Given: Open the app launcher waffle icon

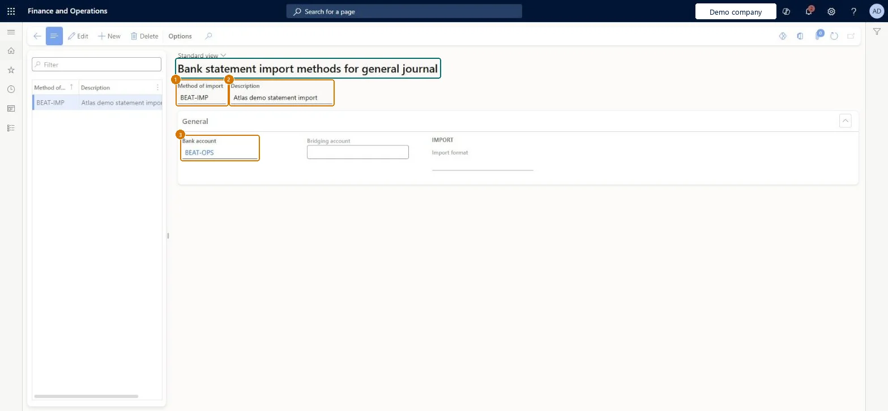Looking at the screenshot, I should pyautogui.click(x=11, y=11).
